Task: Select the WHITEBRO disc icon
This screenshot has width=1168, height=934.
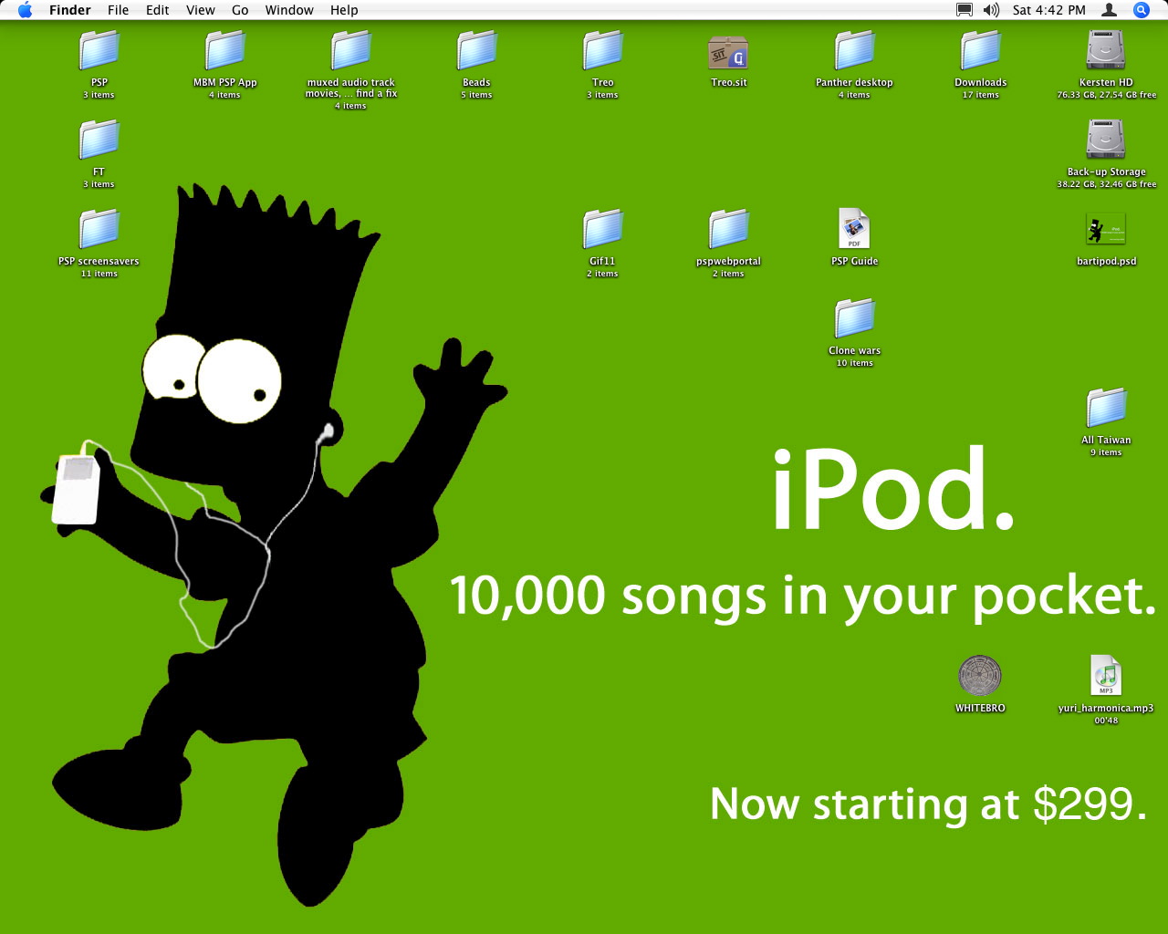Action: [980, 676]
